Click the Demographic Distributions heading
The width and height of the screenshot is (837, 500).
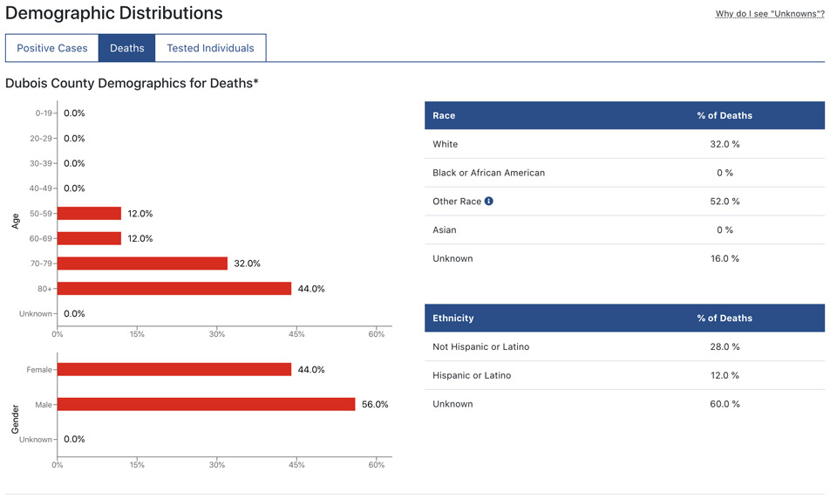(x=114, y=14)
